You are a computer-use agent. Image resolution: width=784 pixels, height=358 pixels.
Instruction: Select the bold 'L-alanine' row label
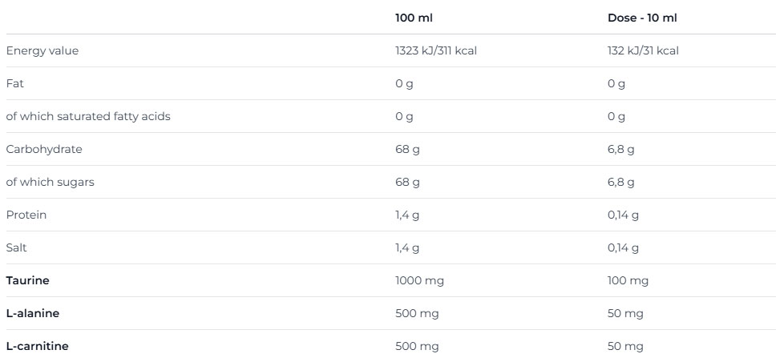point(33,313)
